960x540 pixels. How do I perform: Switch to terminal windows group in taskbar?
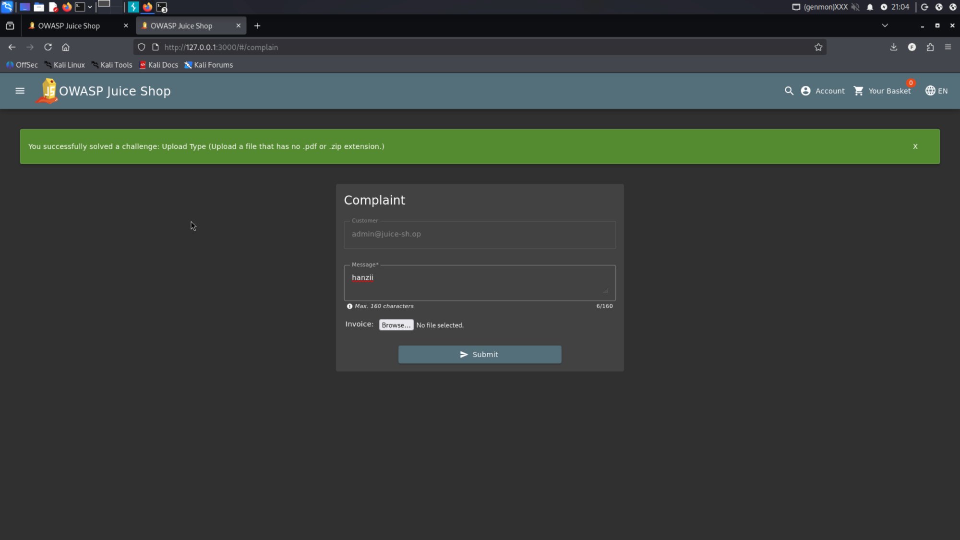(162, 7)
